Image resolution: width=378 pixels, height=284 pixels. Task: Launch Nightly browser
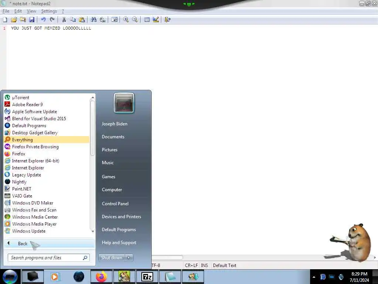tap(47, 182)
